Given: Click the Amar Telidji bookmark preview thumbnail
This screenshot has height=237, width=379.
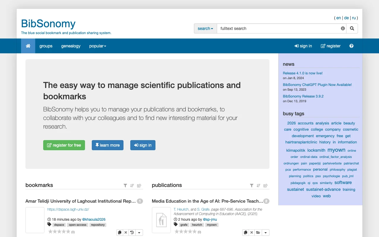Looking at the screenshot, I should (x=35, y=220).
